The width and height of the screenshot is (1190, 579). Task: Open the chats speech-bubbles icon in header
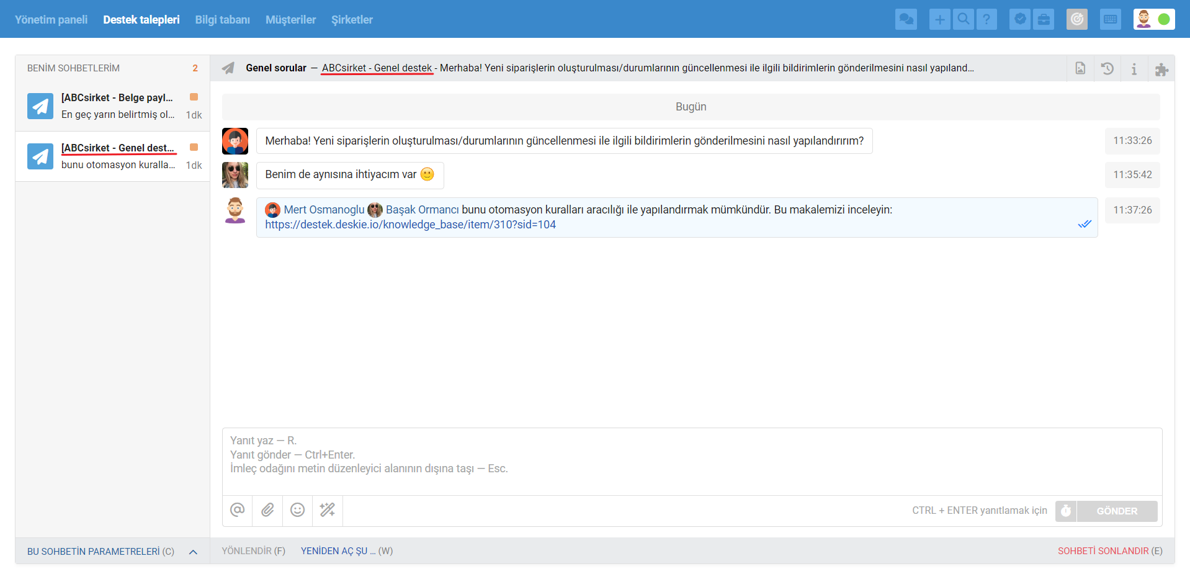click(x=906, y=19)
